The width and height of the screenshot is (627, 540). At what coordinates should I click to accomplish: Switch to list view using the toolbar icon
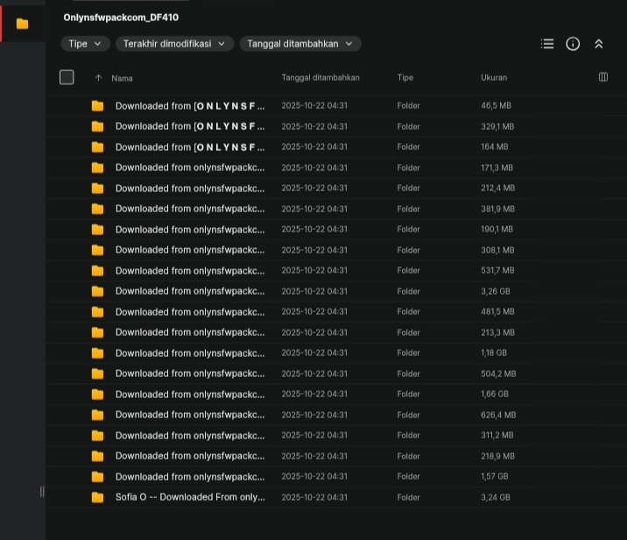[x=547, y=44]
